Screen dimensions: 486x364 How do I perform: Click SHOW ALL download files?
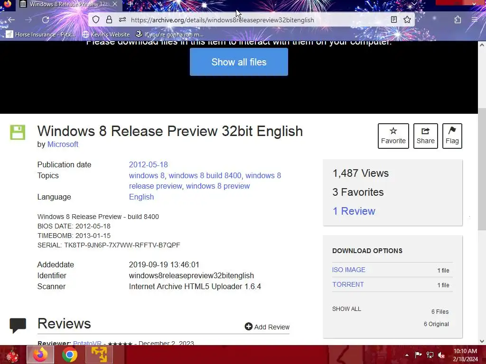[x=346, y=309]
